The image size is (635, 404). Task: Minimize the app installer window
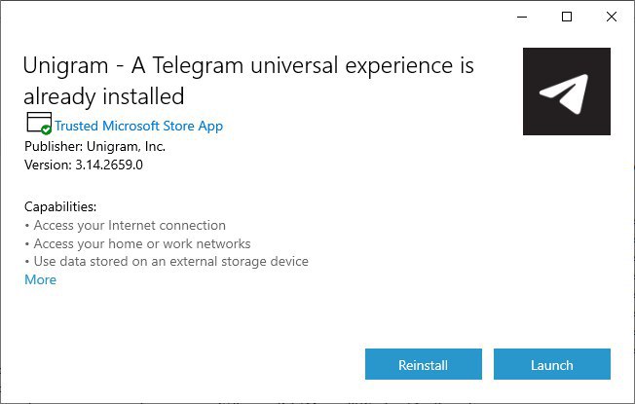click(x=522, y=17)
